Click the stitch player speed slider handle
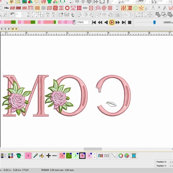The image size is (173, 173). [154, 22]
